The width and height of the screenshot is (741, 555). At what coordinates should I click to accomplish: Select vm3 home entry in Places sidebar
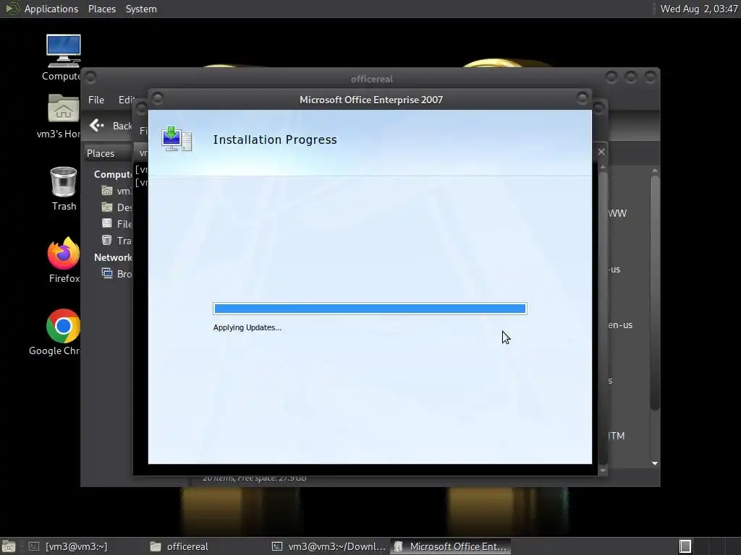point(117,191)
